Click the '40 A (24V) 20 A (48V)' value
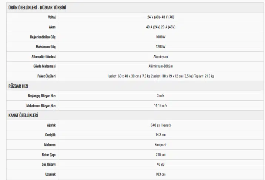This screenshot has height=180, width=265. [x=161, y=27]
